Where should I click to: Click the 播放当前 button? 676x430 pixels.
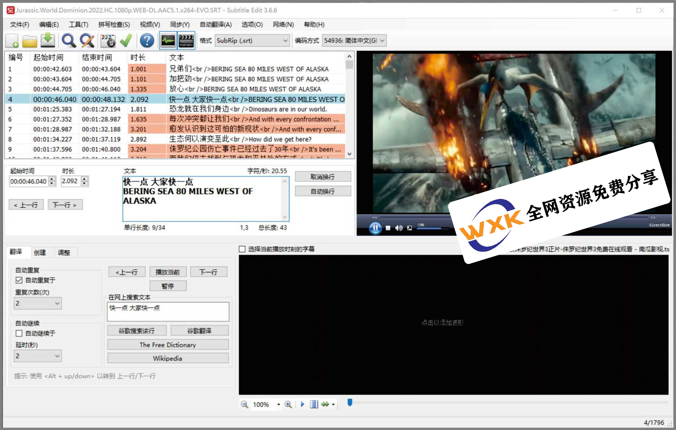pos(168,272)
